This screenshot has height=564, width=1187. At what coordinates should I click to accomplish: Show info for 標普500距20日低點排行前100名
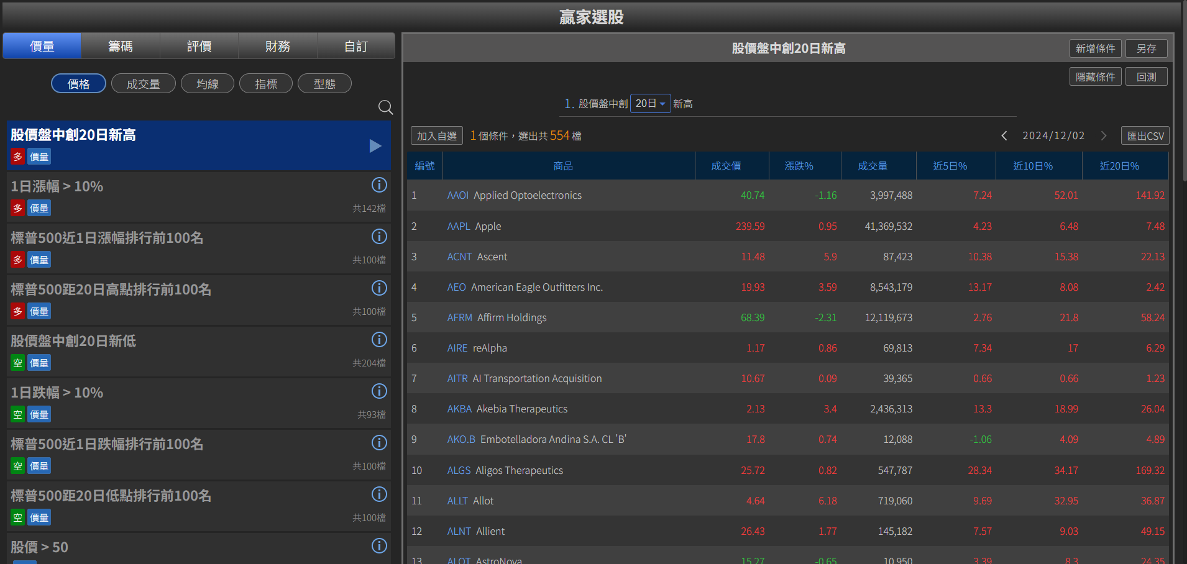[378, 494]
